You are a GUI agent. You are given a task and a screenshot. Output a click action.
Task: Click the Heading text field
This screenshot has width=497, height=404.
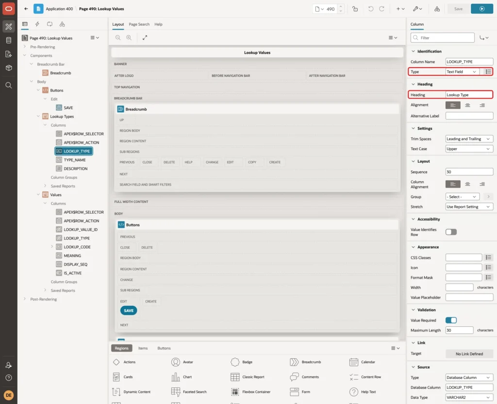coord(469,95)
